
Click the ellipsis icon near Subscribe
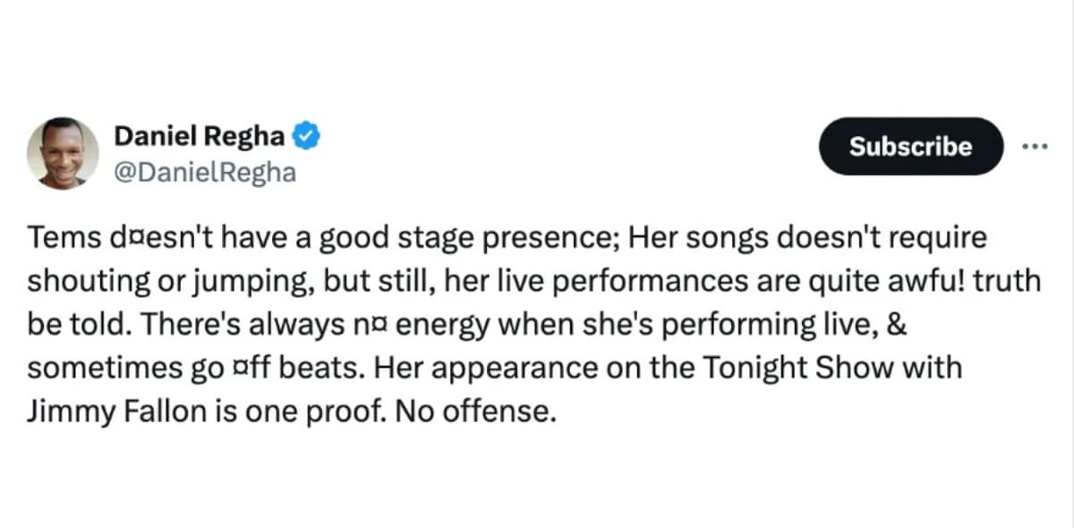1035,146
